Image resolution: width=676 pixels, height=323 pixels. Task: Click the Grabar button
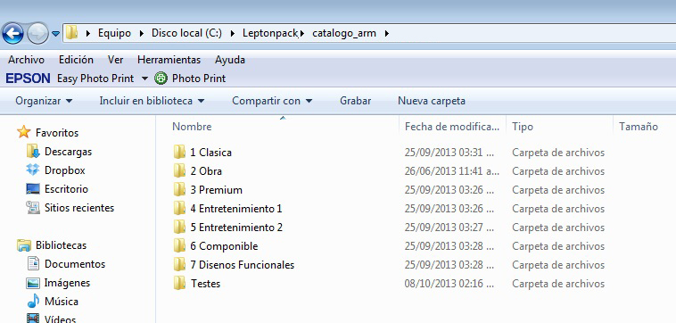pyautogui.click(x=355, y=101)
